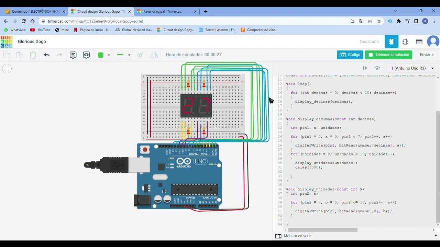Click the debugger step-over icon
This screenshot has width=440, height=247.
pos(377,68)
